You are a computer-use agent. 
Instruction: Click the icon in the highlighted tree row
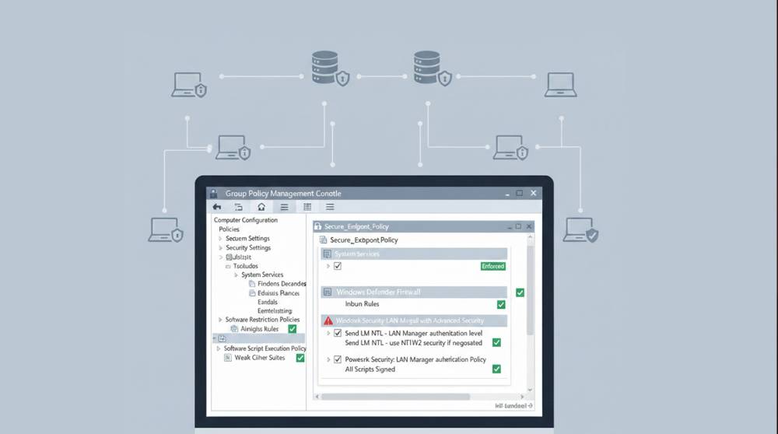[x=223, y=338]
